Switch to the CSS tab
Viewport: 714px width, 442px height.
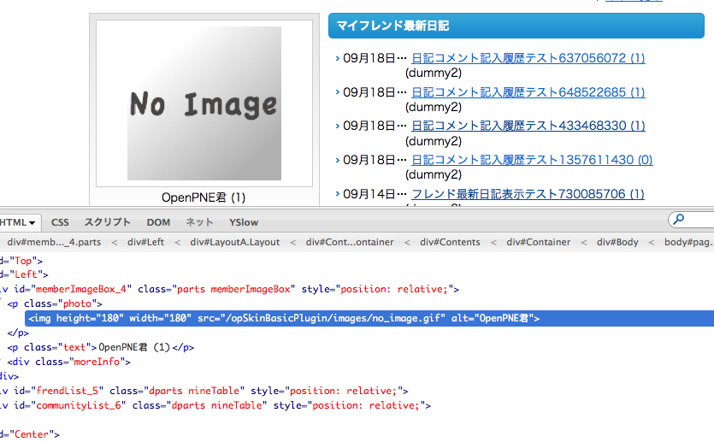coord(60,222)
